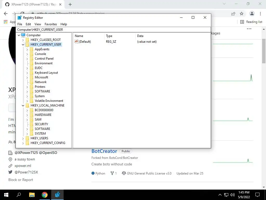
Task: Click the EUDC folder icon
Action: click(x=31, y=68)
